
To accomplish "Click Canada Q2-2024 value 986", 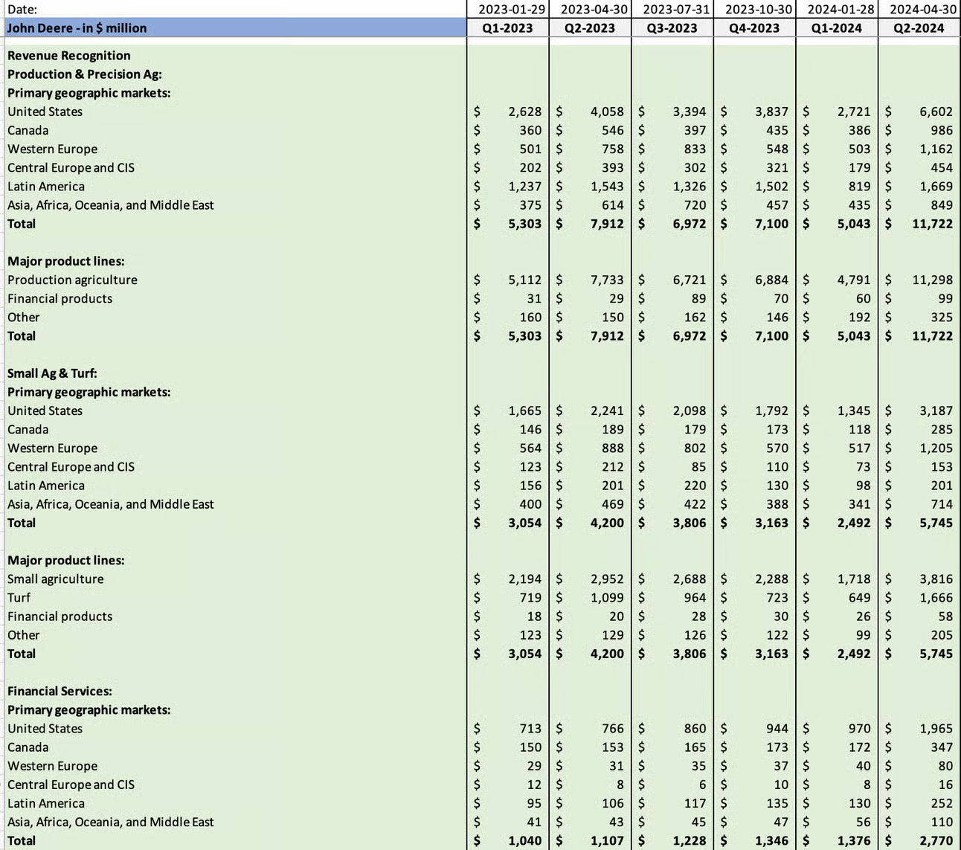I will click(942, 130).
